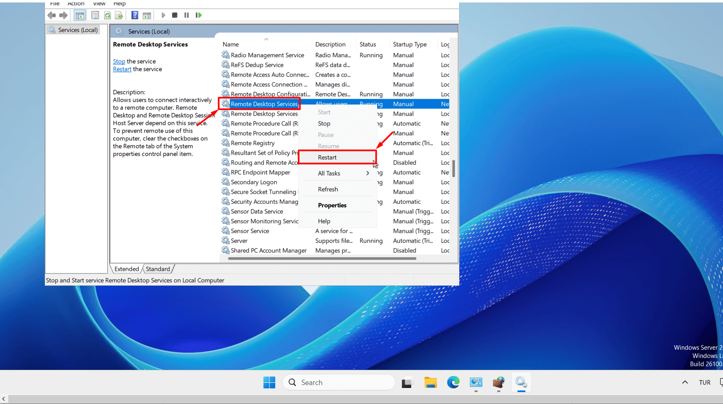
Task: Open Help via blue question mark icon
Action: 135,15
